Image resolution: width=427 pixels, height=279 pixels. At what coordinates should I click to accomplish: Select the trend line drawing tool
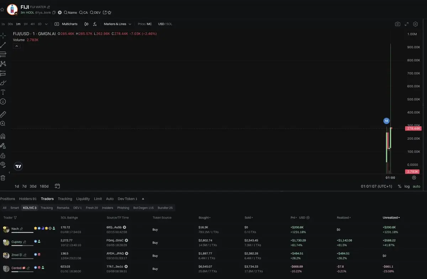pos(3,45)
